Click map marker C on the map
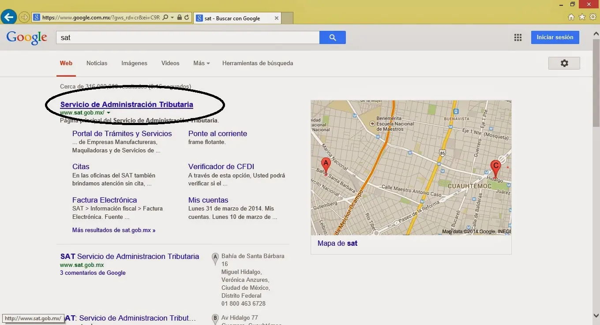The image size is (600, 325). click(x=495, y=169)
